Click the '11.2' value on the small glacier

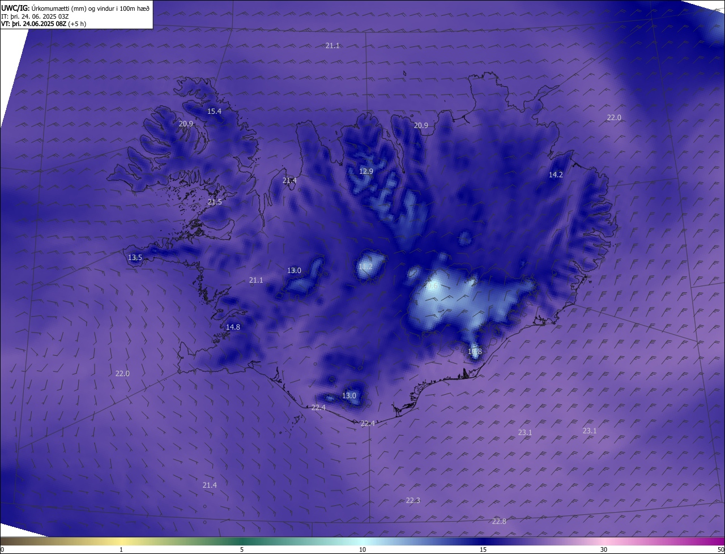click(365, 267)
